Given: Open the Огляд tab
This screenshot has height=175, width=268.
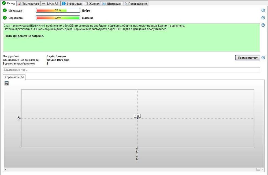Looking at the screenshot, I should click(x=9, y=3).
